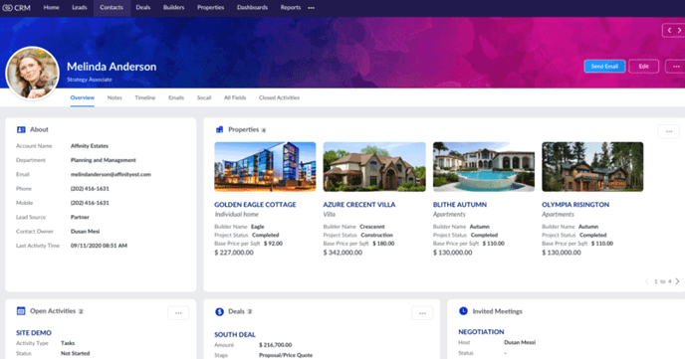Go to next contact record arrow
The image size is (685, 359).
coord(679,30)
